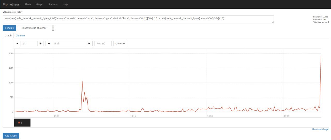
Task: Click the plus button to increase time range
Action: pyautogui.click(x=40, y=43)
